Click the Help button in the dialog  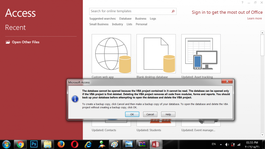coord(168,114)
